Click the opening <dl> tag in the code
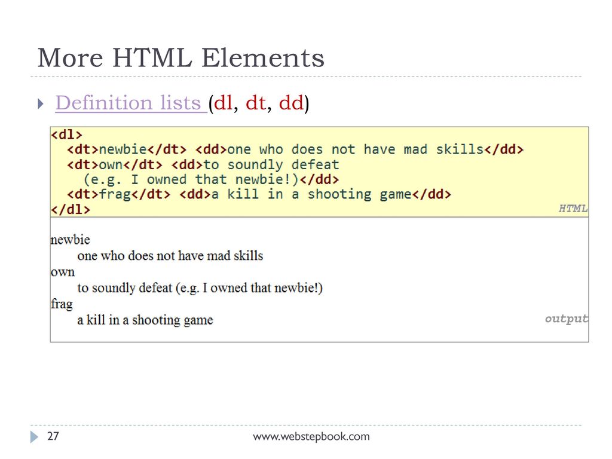This screenshot has width=612, height=459. point(67,134)
